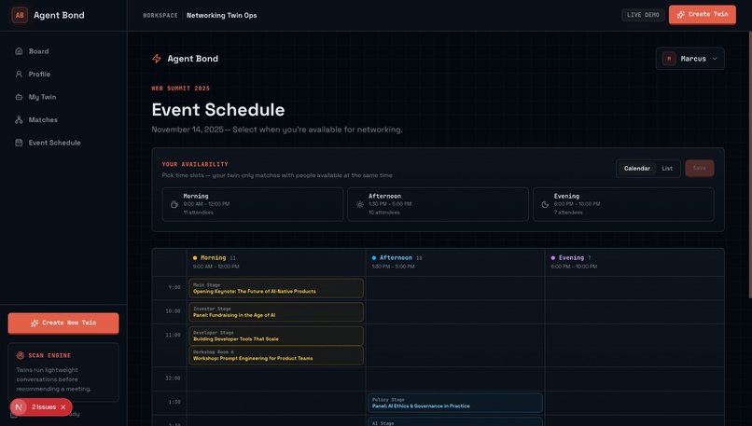Click yellow Morning column dot
752x426 pixels.
(x=195, y=258)
